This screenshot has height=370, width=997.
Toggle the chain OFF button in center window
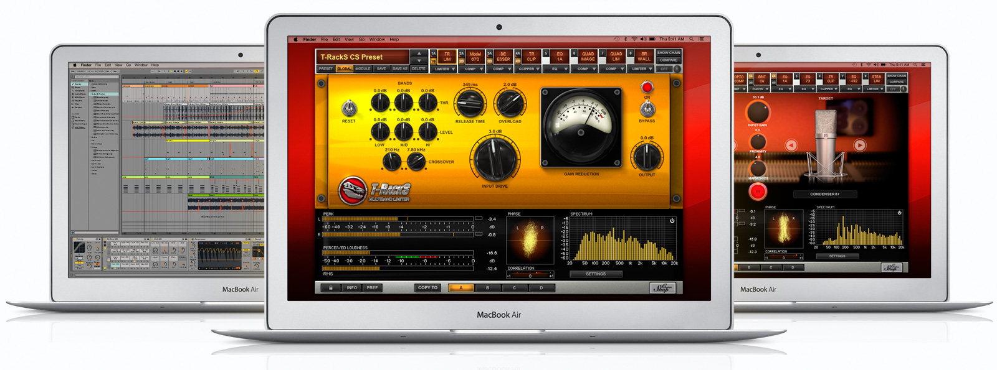pos(664,69)
